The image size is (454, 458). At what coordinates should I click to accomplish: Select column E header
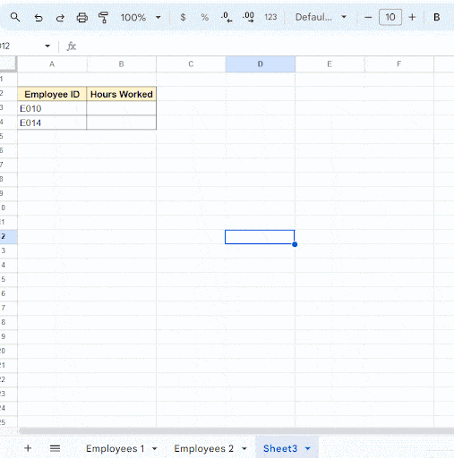pos(330,64)
